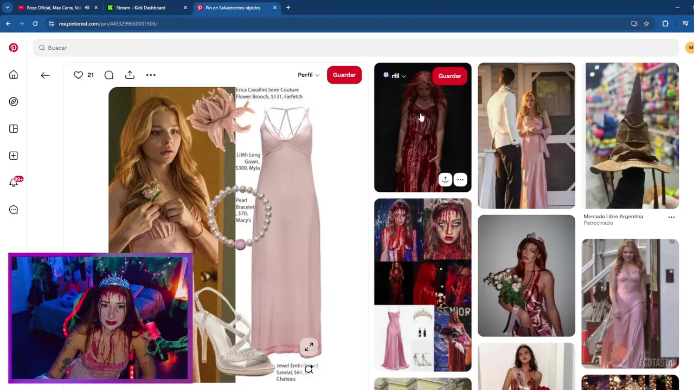Viewport: 694px width, 390px height.
Task: Click the Buscar search field
Action: tap(355, 48)
